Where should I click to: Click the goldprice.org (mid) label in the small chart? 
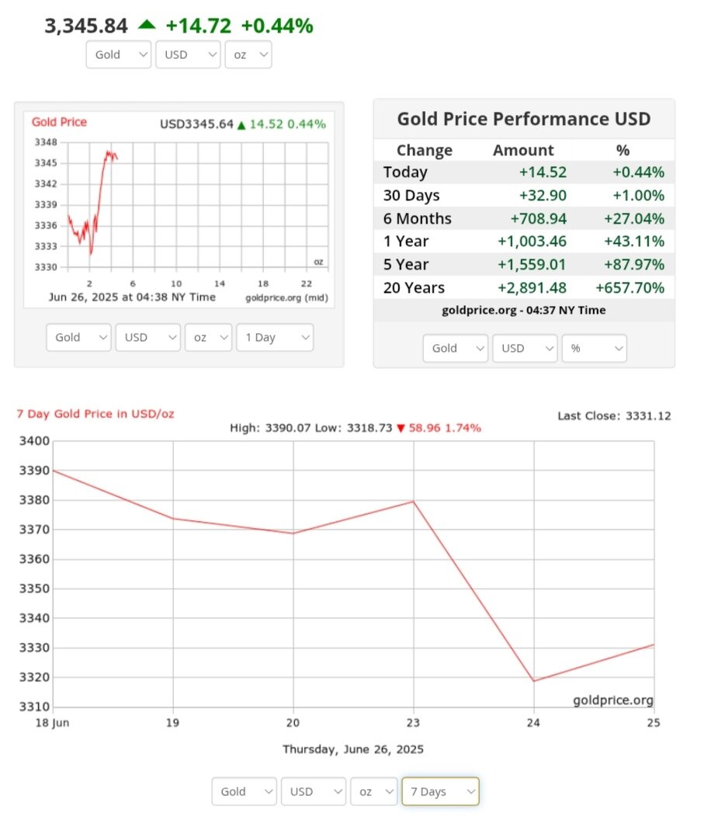286,297
